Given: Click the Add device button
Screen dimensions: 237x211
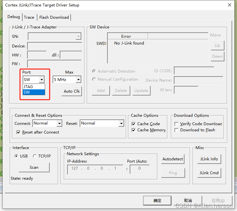Looking at the screenshot, I should pyautogui.click(x=101, y=91).
